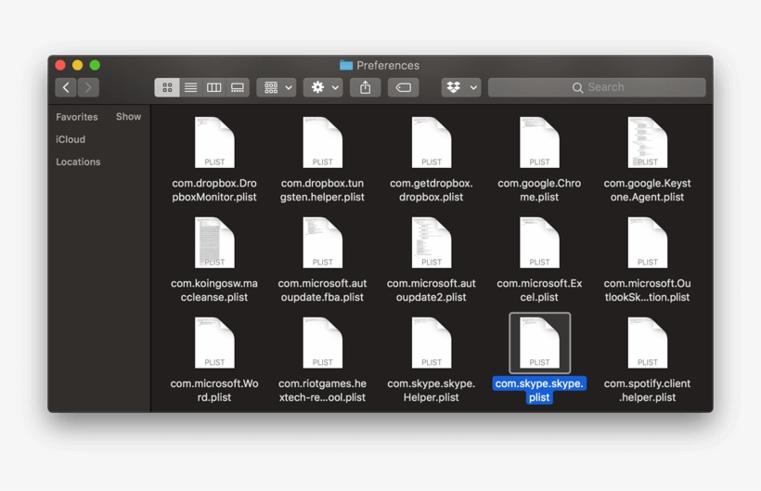
Task: Select Favorites sidebar heading
Action: click(x=77, y=117)
